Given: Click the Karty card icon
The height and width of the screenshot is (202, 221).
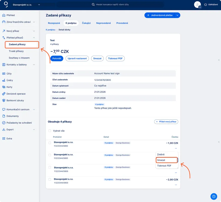Looking at the screenshot, I should pos(4,87).
